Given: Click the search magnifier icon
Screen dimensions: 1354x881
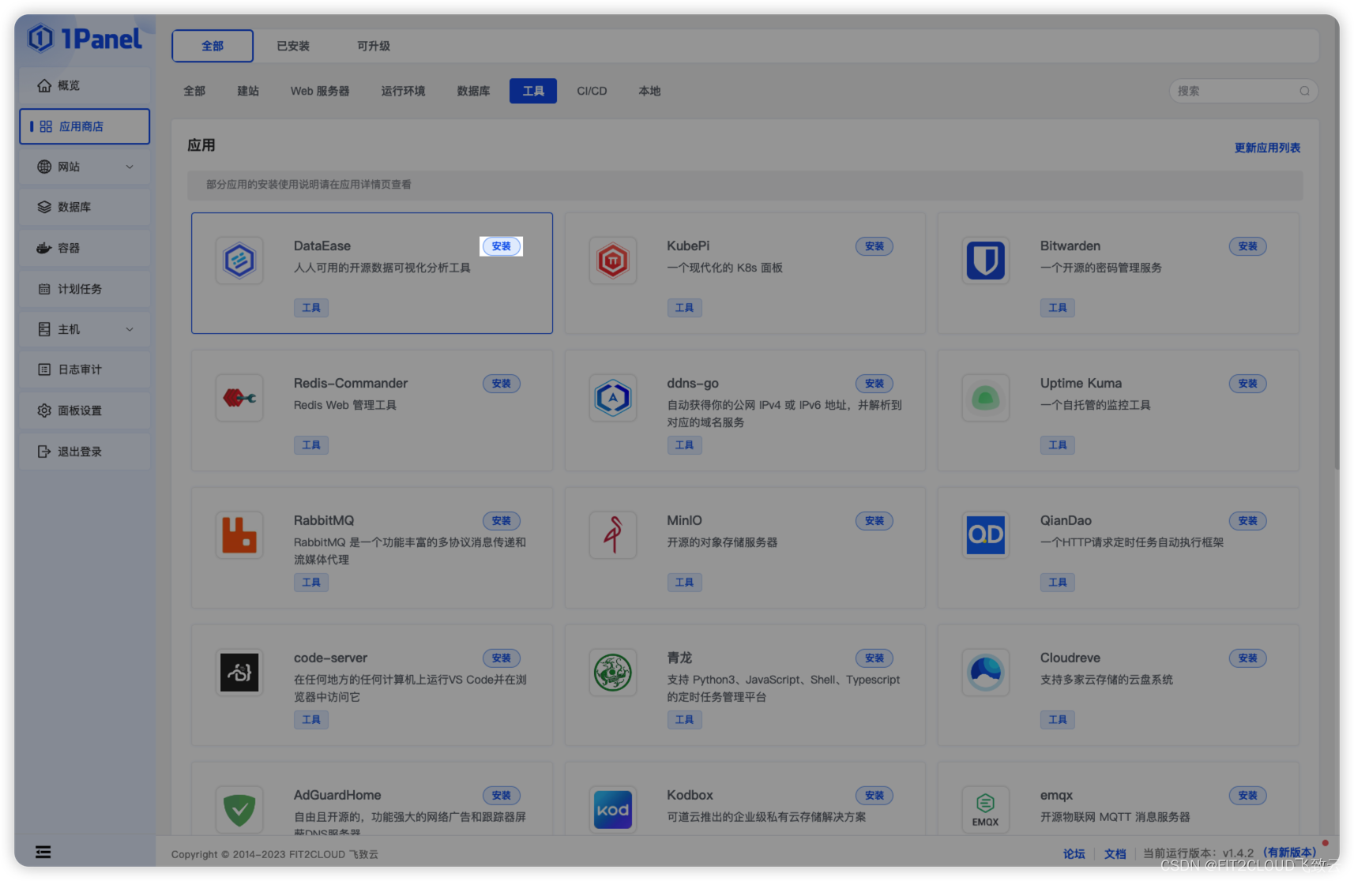Looking at the screenshot, I should (x=1304, y=91).
